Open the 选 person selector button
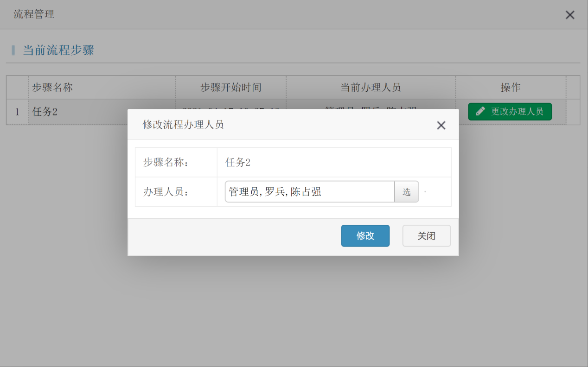 tap(407, 192)
